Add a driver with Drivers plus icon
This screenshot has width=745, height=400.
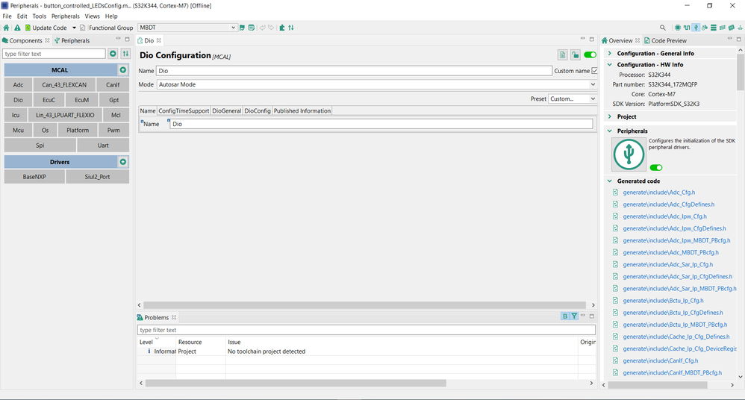point(123,162)
